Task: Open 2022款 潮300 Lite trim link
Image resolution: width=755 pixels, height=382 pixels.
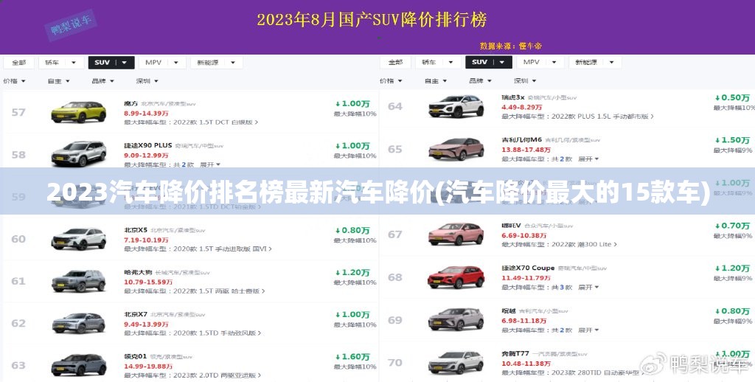Action: pyautogui.click(x=584, y=244)
